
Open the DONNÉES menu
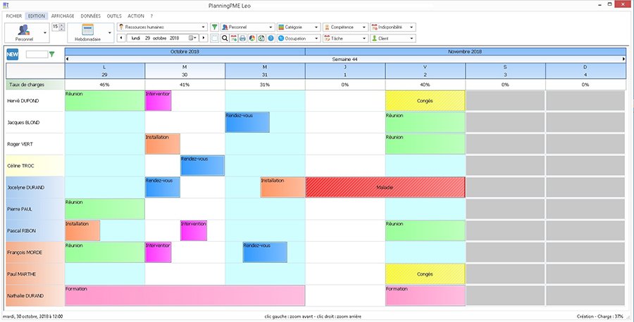coord(91,16)
